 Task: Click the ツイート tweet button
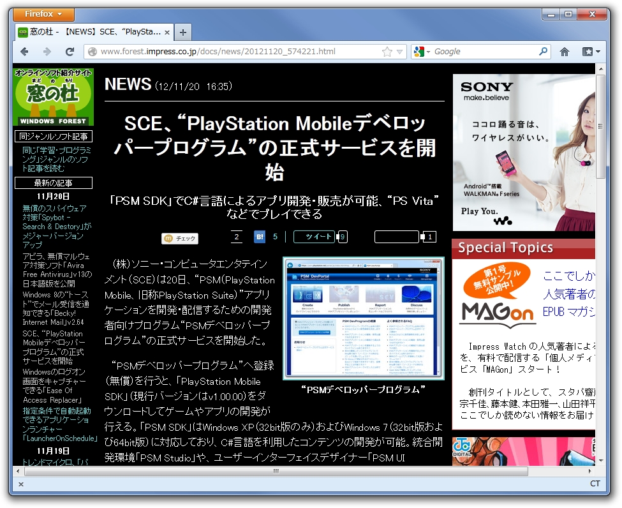coord(314,237)
